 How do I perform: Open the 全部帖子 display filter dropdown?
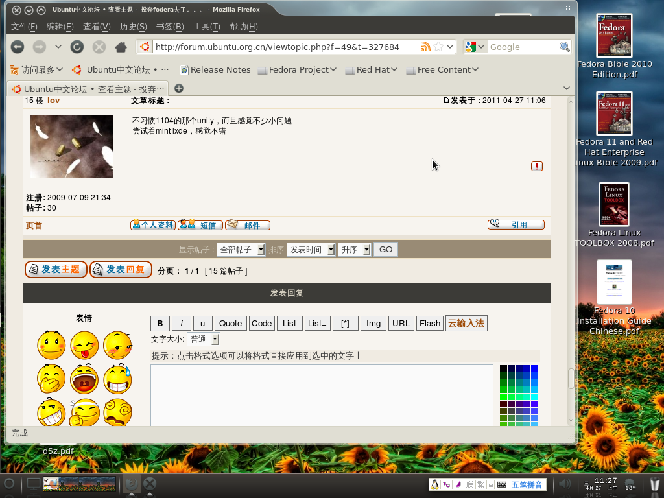pyautogui.click(x=241, y=250)
